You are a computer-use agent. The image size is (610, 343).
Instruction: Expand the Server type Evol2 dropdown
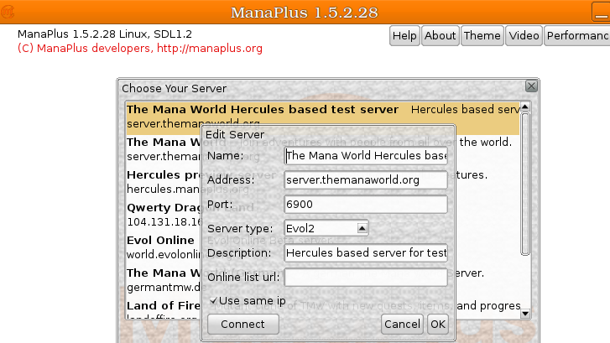[x=326, y=228]
